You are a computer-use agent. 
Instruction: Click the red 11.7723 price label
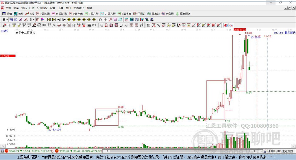(8, 56)
